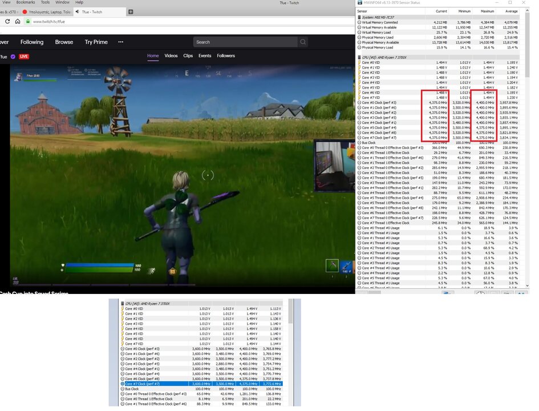Click the Sensor column header in HWiNFO
The height and width of the screenshot is (411, 539).
pos(362,11)
